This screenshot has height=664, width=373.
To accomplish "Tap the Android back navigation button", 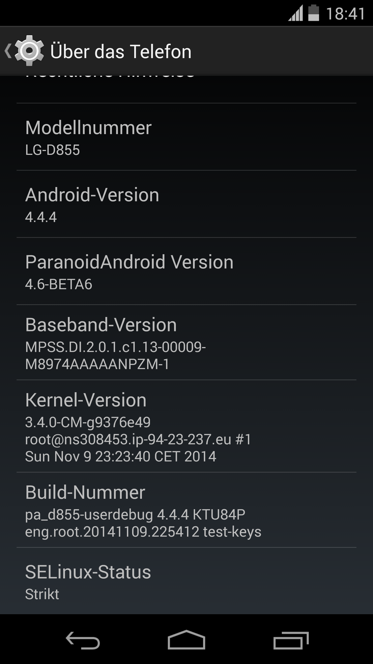I will 83,640.
